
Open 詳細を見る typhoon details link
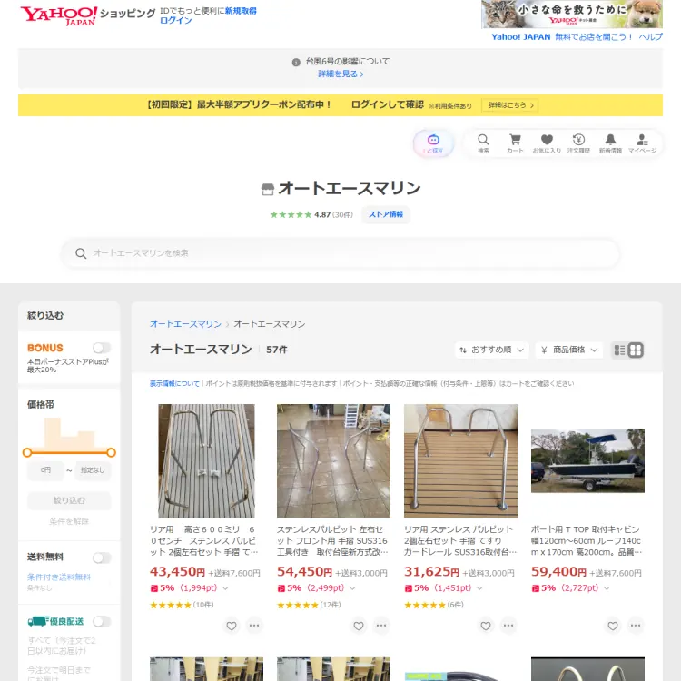[340, 74]
